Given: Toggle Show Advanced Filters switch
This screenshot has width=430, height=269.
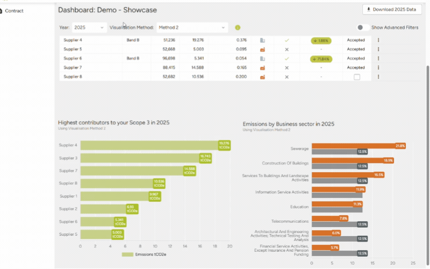Looking at the screenshot, I should click(362, 27).
